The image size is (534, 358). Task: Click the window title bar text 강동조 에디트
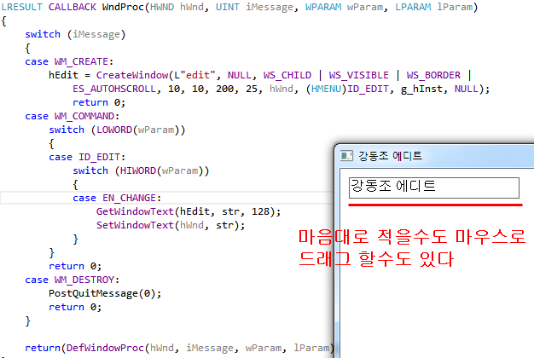[x=391, y=156]
